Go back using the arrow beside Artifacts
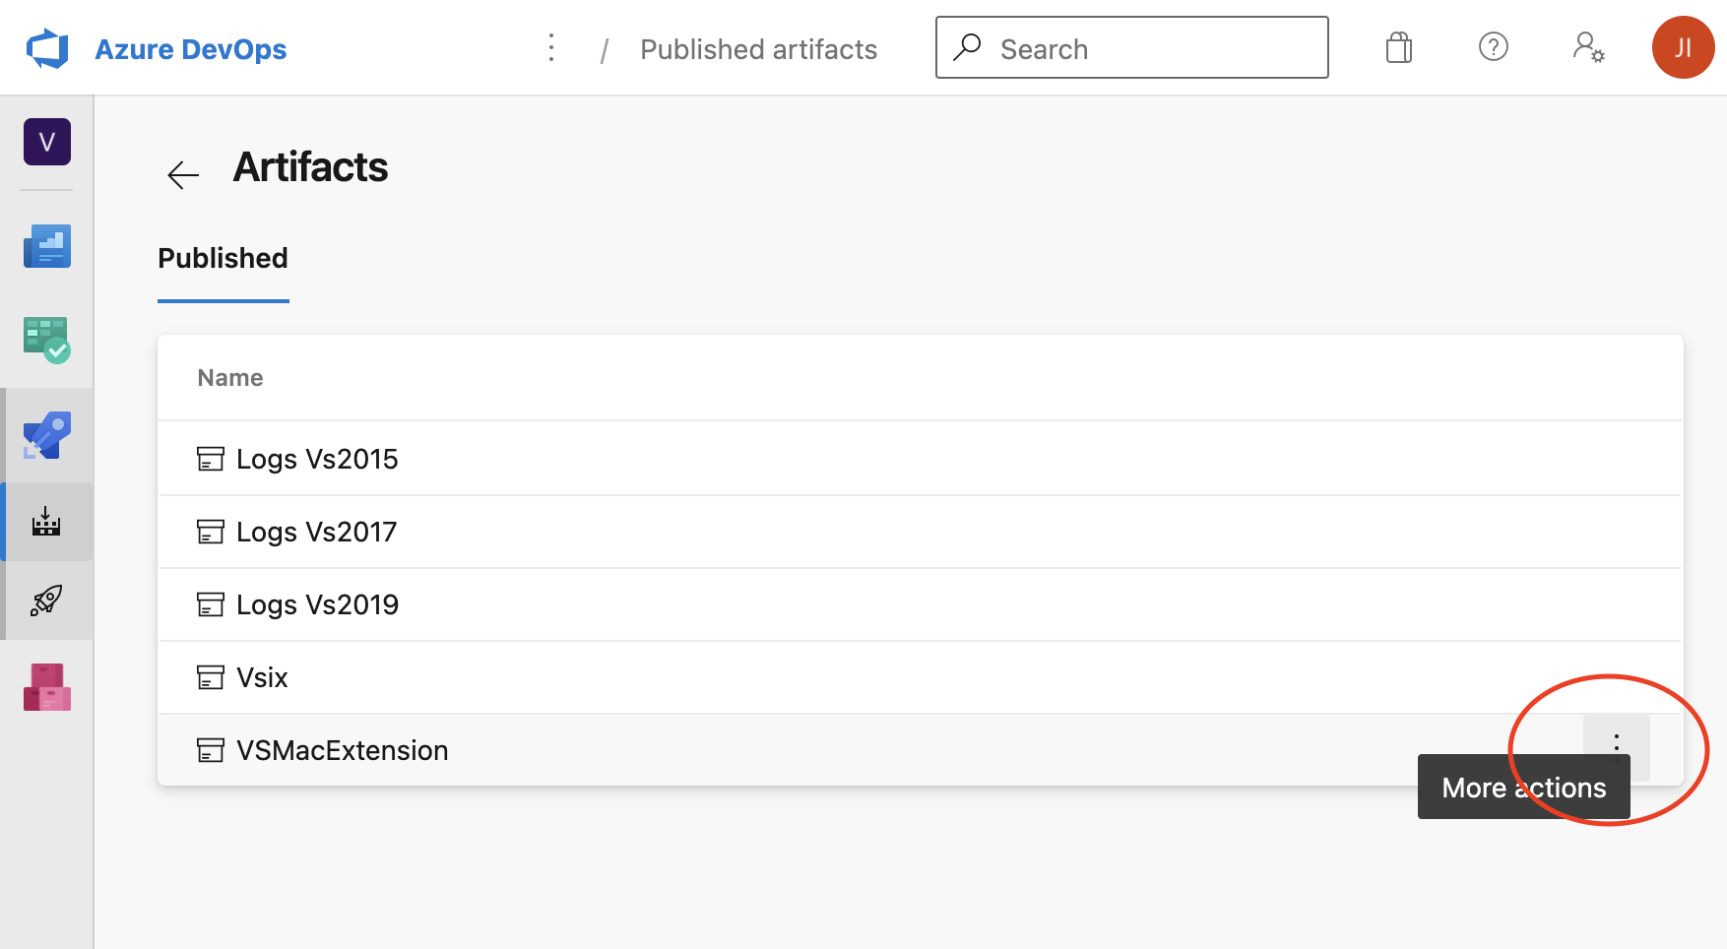Viewport: 1727px width, 949px height. [x=183, y=175]
